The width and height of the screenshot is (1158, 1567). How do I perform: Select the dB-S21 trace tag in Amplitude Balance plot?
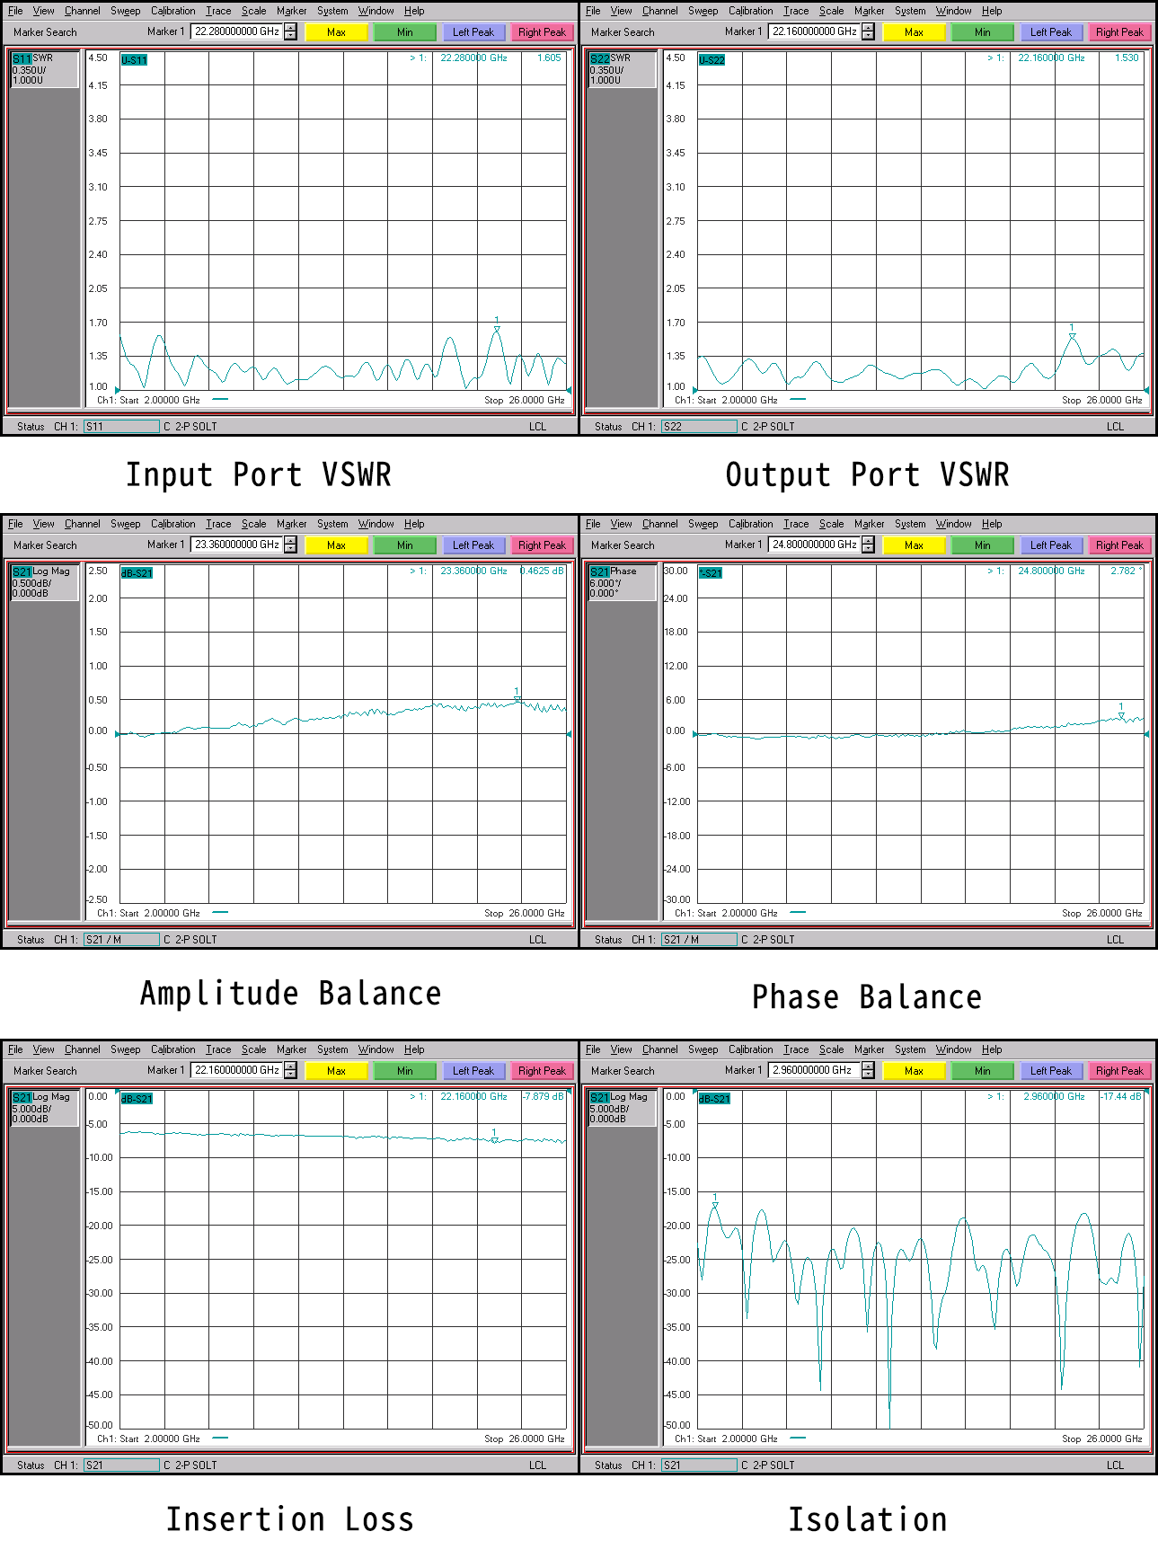(x=137, y=573)
